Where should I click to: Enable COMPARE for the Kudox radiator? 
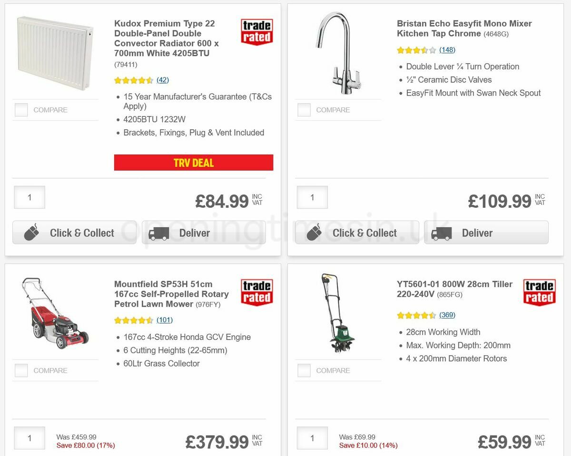coord(21,109)
